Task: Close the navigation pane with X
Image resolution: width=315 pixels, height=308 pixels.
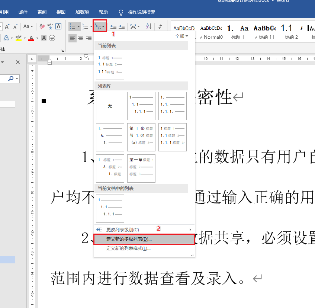Action: coord(18,62)
